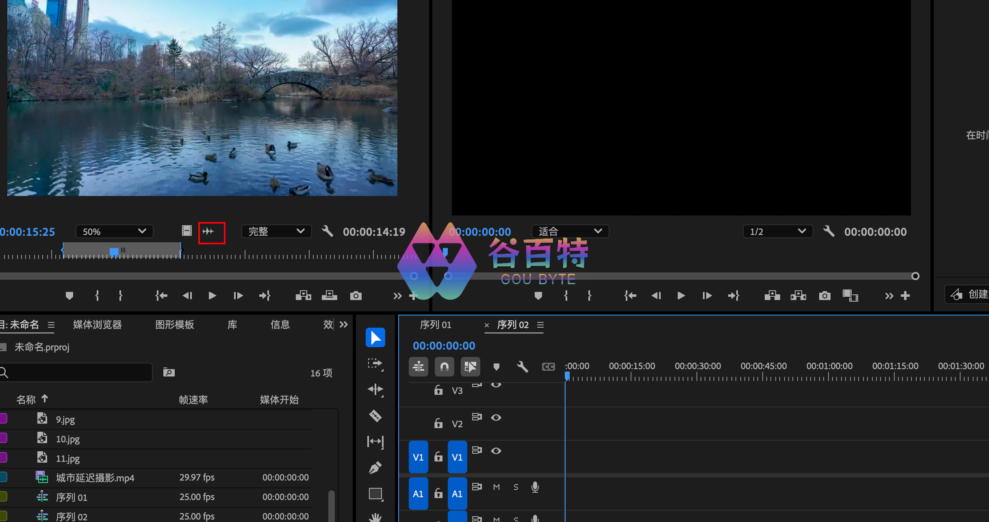Sort by 帧速率 column header

pos(193,400)
